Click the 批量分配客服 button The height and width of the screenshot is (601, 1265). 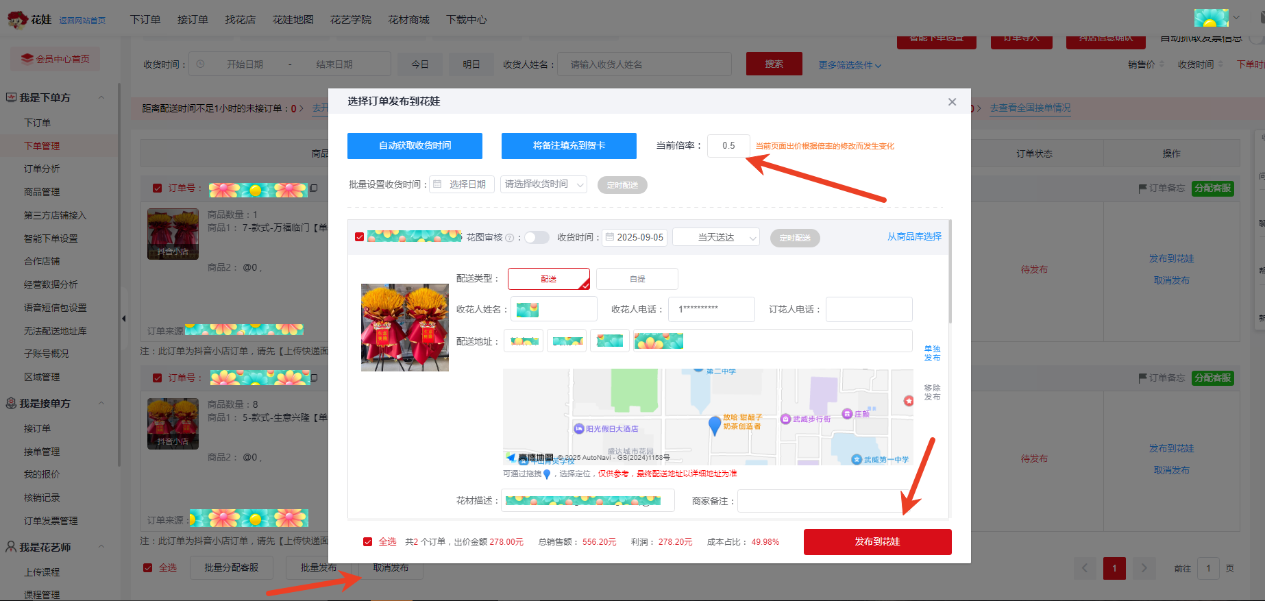click(232, 568)
